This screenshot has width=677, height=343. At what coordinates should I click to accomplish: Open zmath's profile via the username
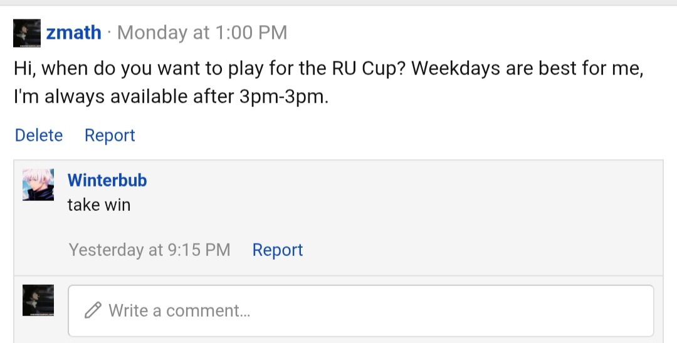[x=73, y=33]
